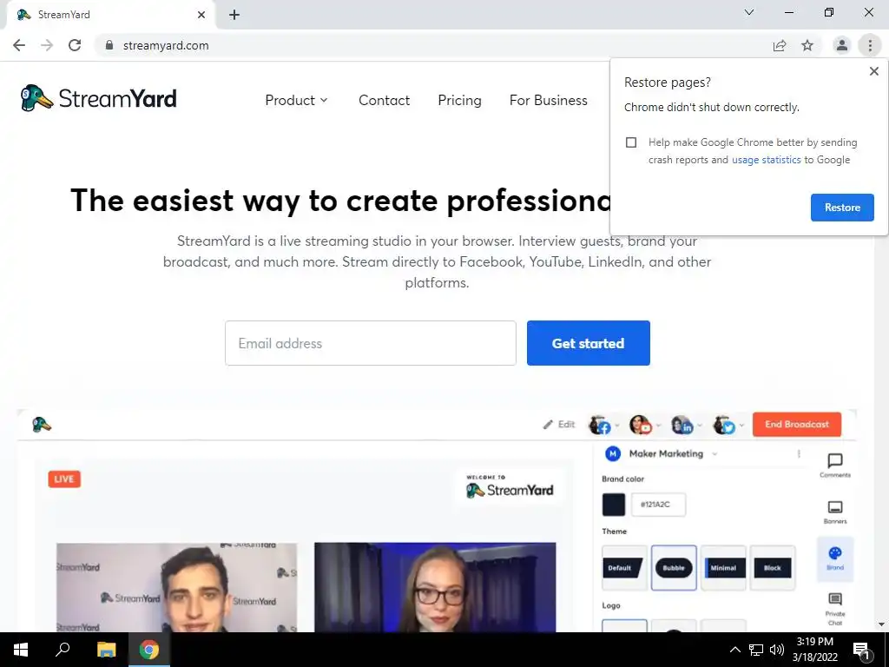Click the address bar URL
This screenshot has width=889, height=667.
pos(166,45)
